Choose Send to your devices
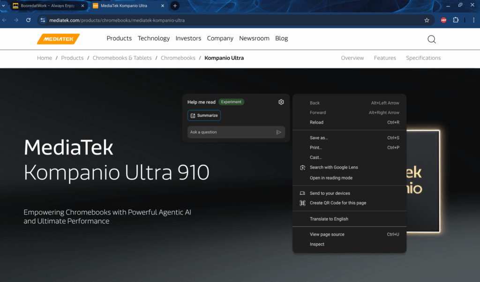The height and width of the screenshot is (282, 480). tap(349, 193)
